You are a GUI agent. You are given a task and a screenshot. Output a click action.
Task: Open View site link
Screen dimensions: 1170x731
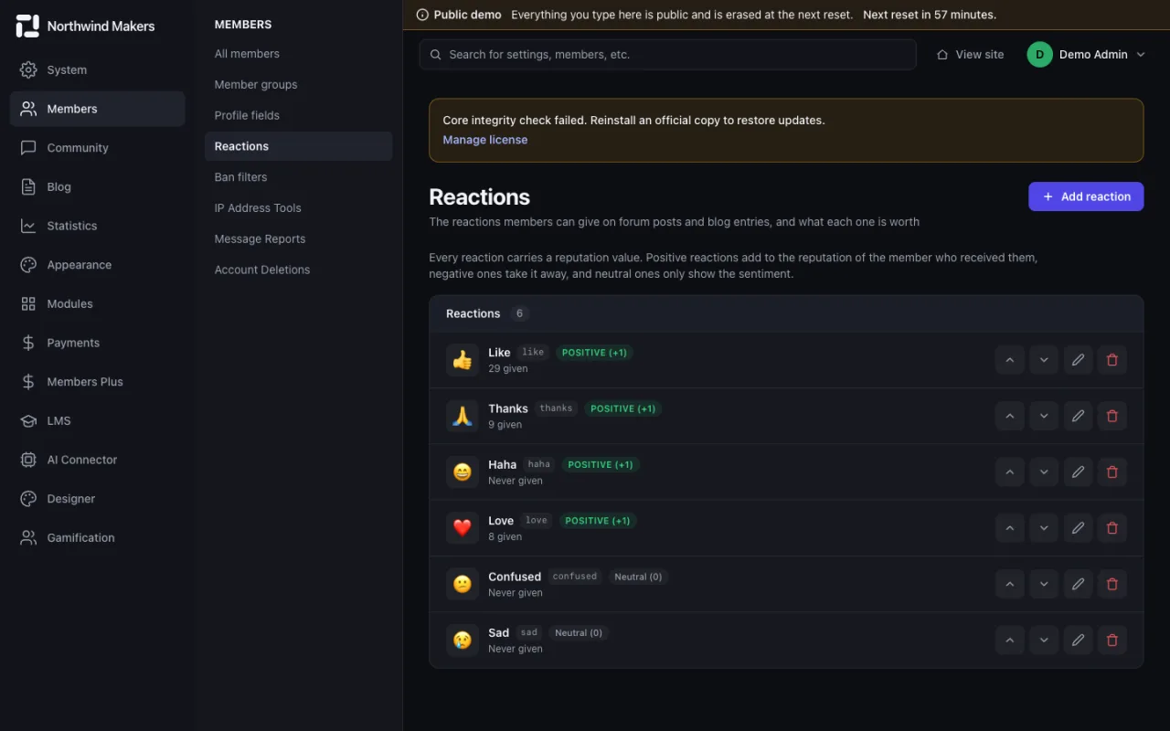coord(970,55)
